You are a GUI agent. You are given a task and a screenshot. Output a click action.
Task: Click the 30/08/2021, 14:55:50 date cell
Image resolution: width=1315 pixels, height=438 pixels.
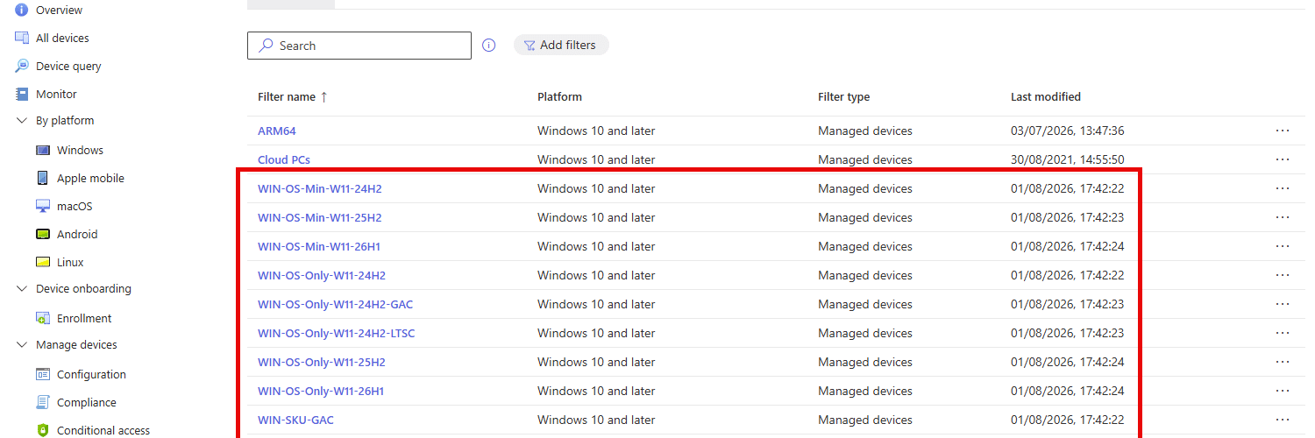(1067, 159)
